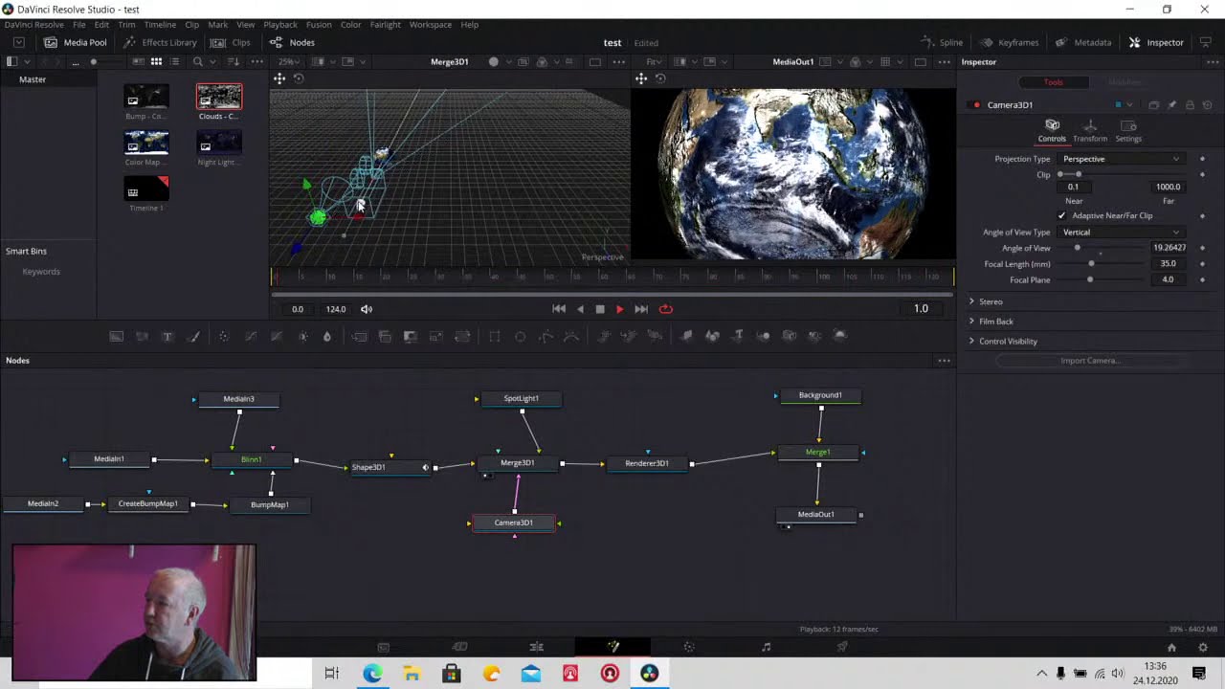Image resolution: width=1225 pixels, height=689 pixels.
Task: Click the pin icon for Camera3D1
Action: tap(1171, 105)
